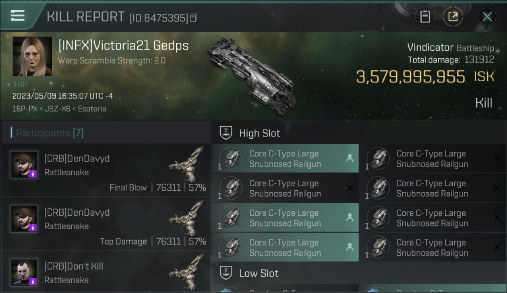507x293 pixels.
Task: Copy the kill report ID
Action: click(x=194, y=18)
